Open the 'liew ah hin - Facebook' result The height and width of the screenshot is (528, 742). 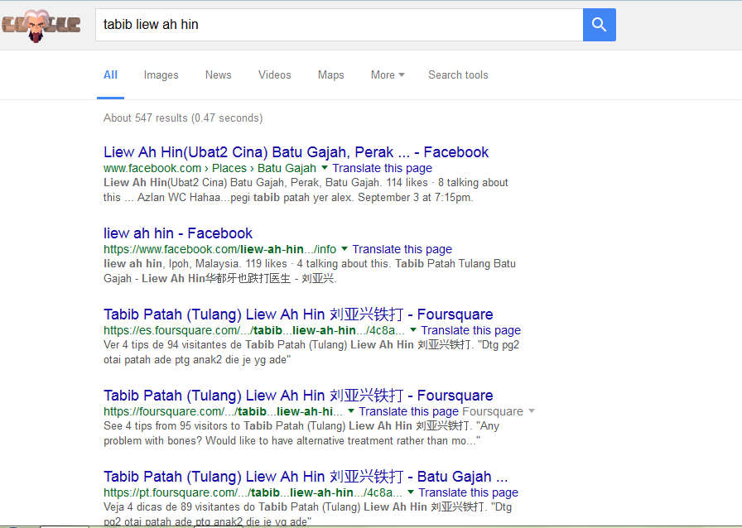178,233
